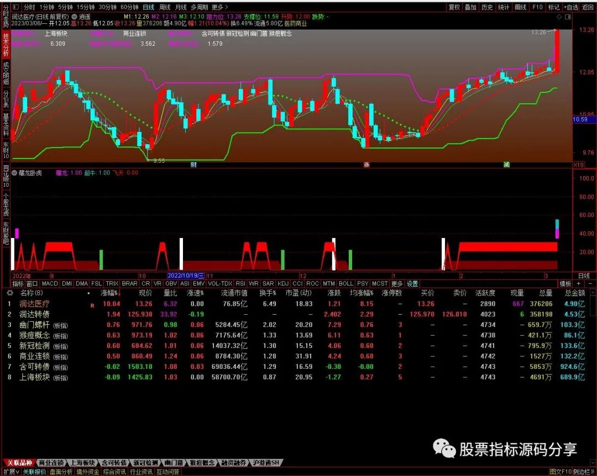Click the panel layout icon before 分时
The image size is (597, 476).
[x=15, y=7]
